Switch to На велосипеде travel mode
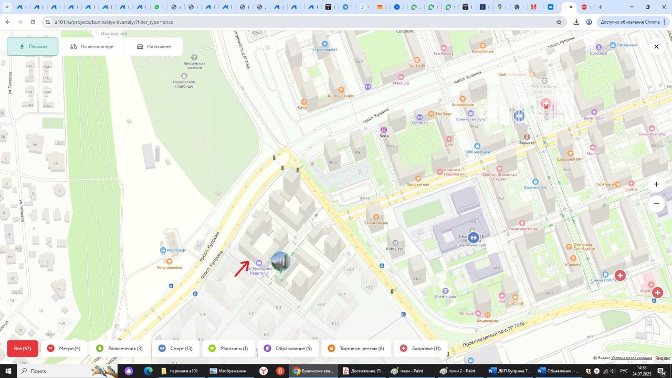This screenshot has width=672, height=378. click(x=92, y=47)
